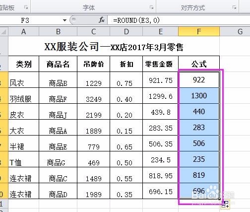This screenshot has width=250, height=212.
Task: Click the Auto Fill Options button
Action: [x=225, y=205]
